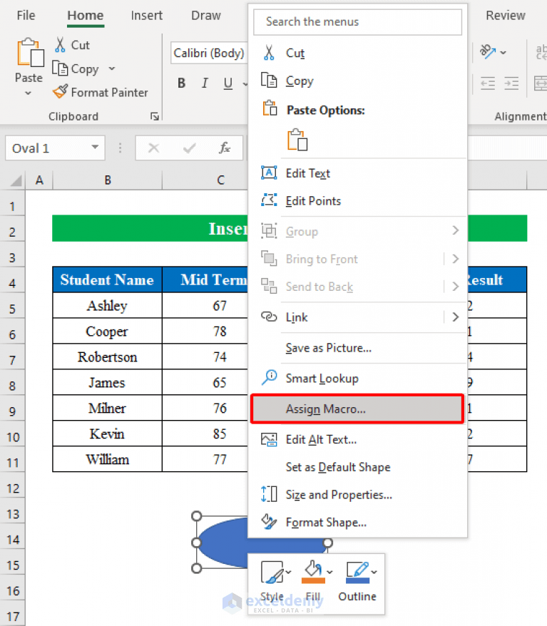Screen dimensions: 547x626
Task: Click cell containing William
Action: [x=108, y=459]
